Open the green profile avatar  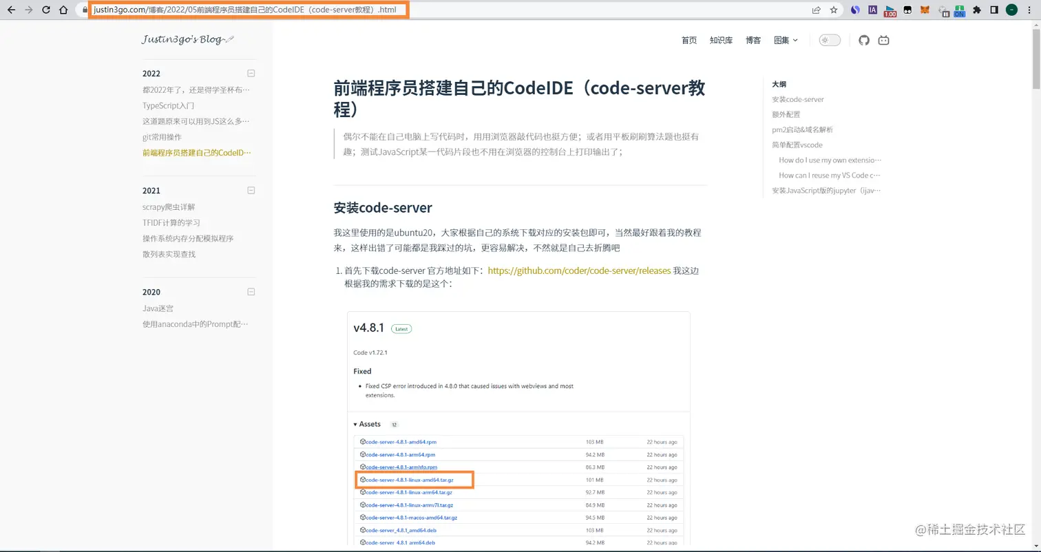click(x=1011, y=10)
